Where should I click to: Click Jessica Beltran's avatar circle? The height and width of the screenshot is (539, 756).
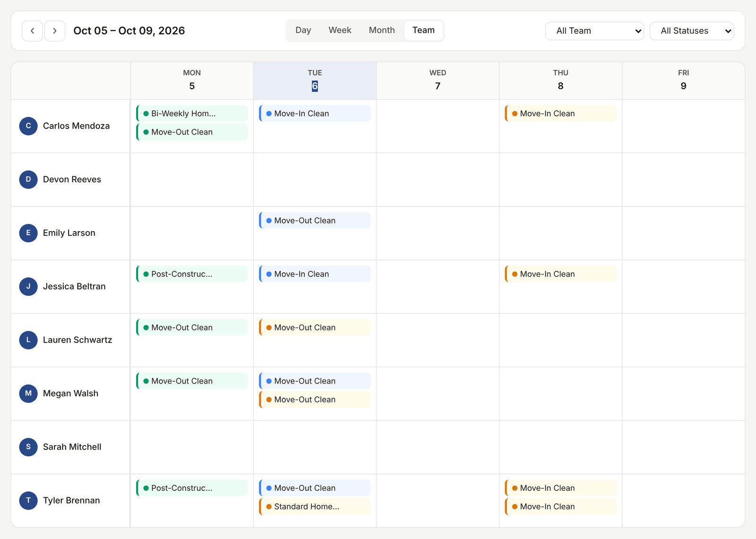[28, 286]
